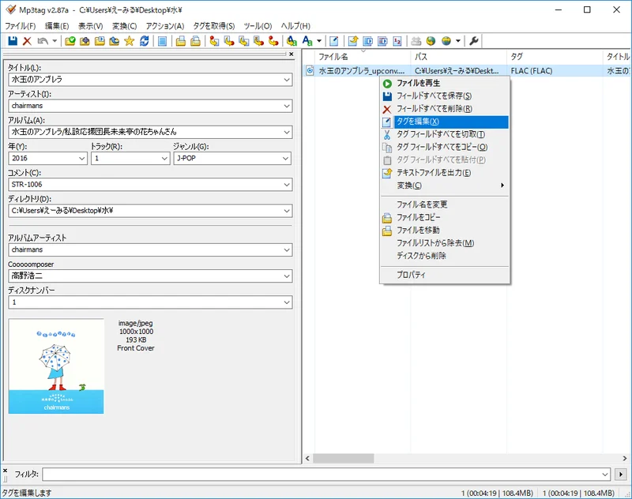Image resolution: width=632 pixels, height=499 pixels.
Task: Click the yellow star favorites icon
Action: point(129,41)
